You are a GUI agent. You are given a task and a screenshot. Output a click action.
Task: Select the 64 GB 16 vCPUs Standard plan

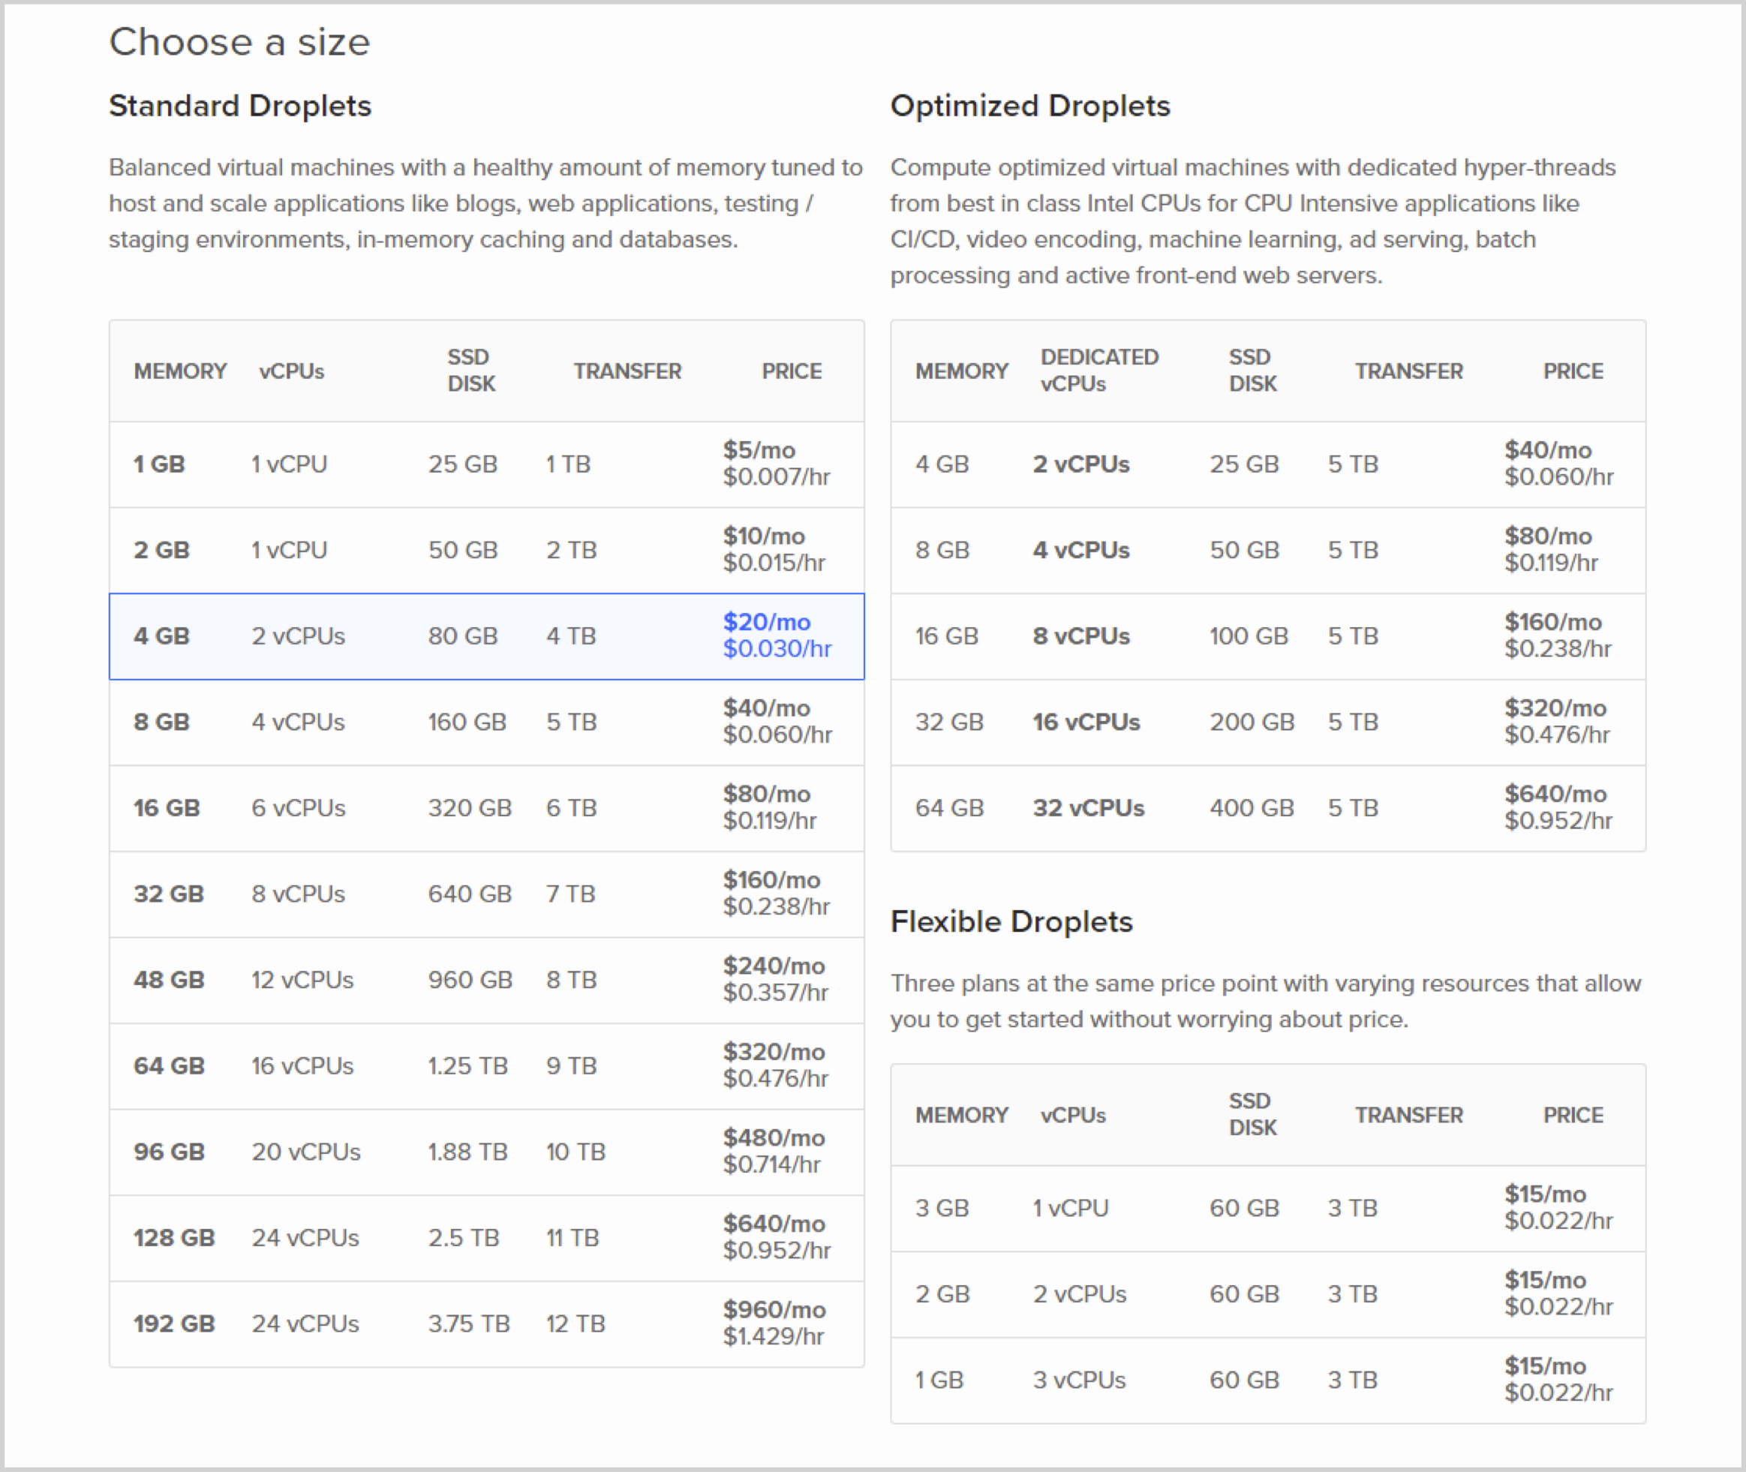pos(486,1065)
